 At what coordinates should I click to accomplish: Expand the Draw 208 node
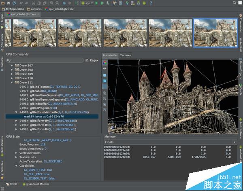pyautogui.click(x=12, y=70)
